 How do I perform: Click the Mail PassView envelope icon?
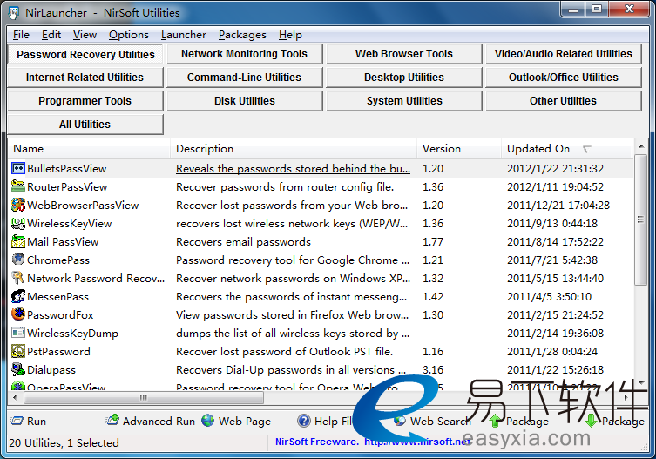pos(18,241)
